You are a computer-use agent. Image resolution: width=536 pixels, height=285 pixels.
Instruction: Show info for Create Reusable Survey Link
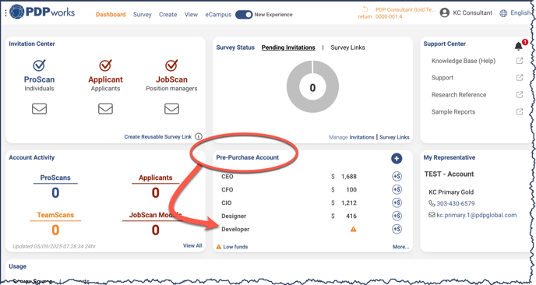point(198,137)
